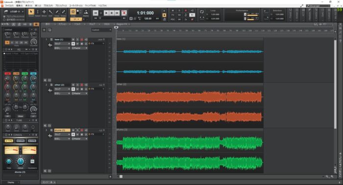Arm the bass (1) track for recording
343x185 pixels.
82,40
